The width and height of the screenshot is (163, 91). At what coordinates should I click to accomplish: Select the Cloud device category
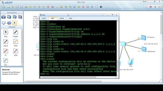pos(9,23)
